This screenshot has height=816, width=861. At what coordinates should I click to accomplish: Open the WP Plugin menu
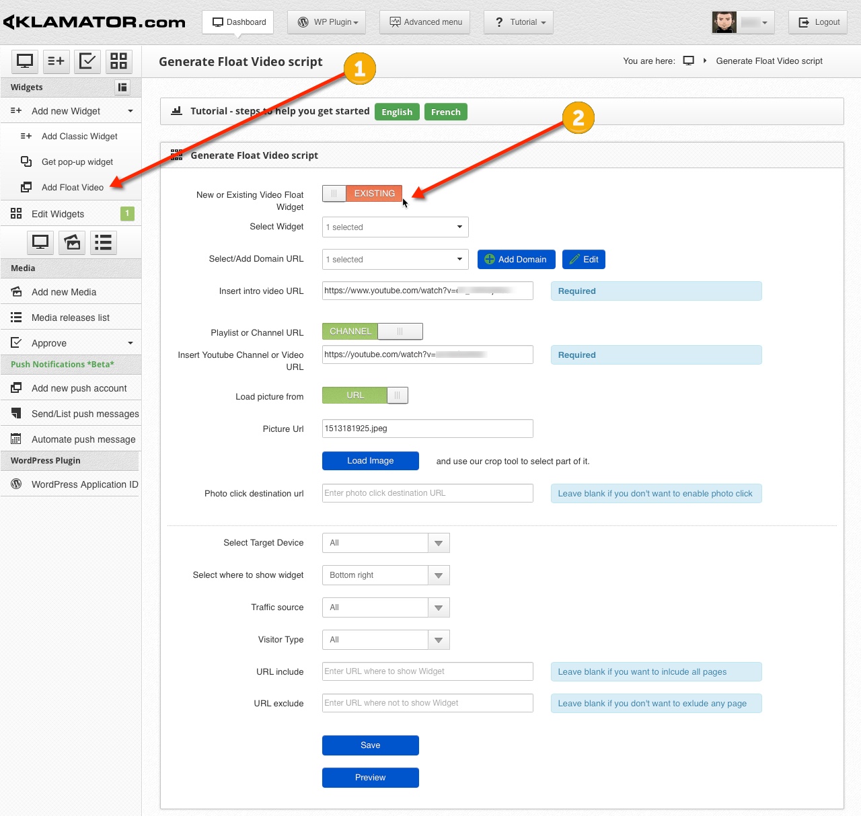[327, 22]
